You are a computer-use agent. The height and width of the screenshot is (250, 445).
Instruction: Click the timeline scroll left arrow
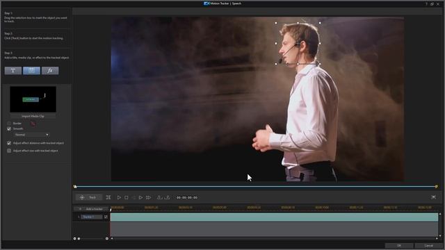point(112,239)
